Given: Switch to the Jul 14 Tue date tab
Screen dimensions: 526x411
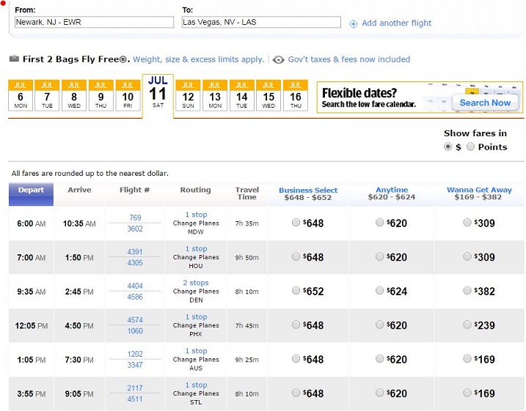Looking at the screenshot, I should [241, 95].
